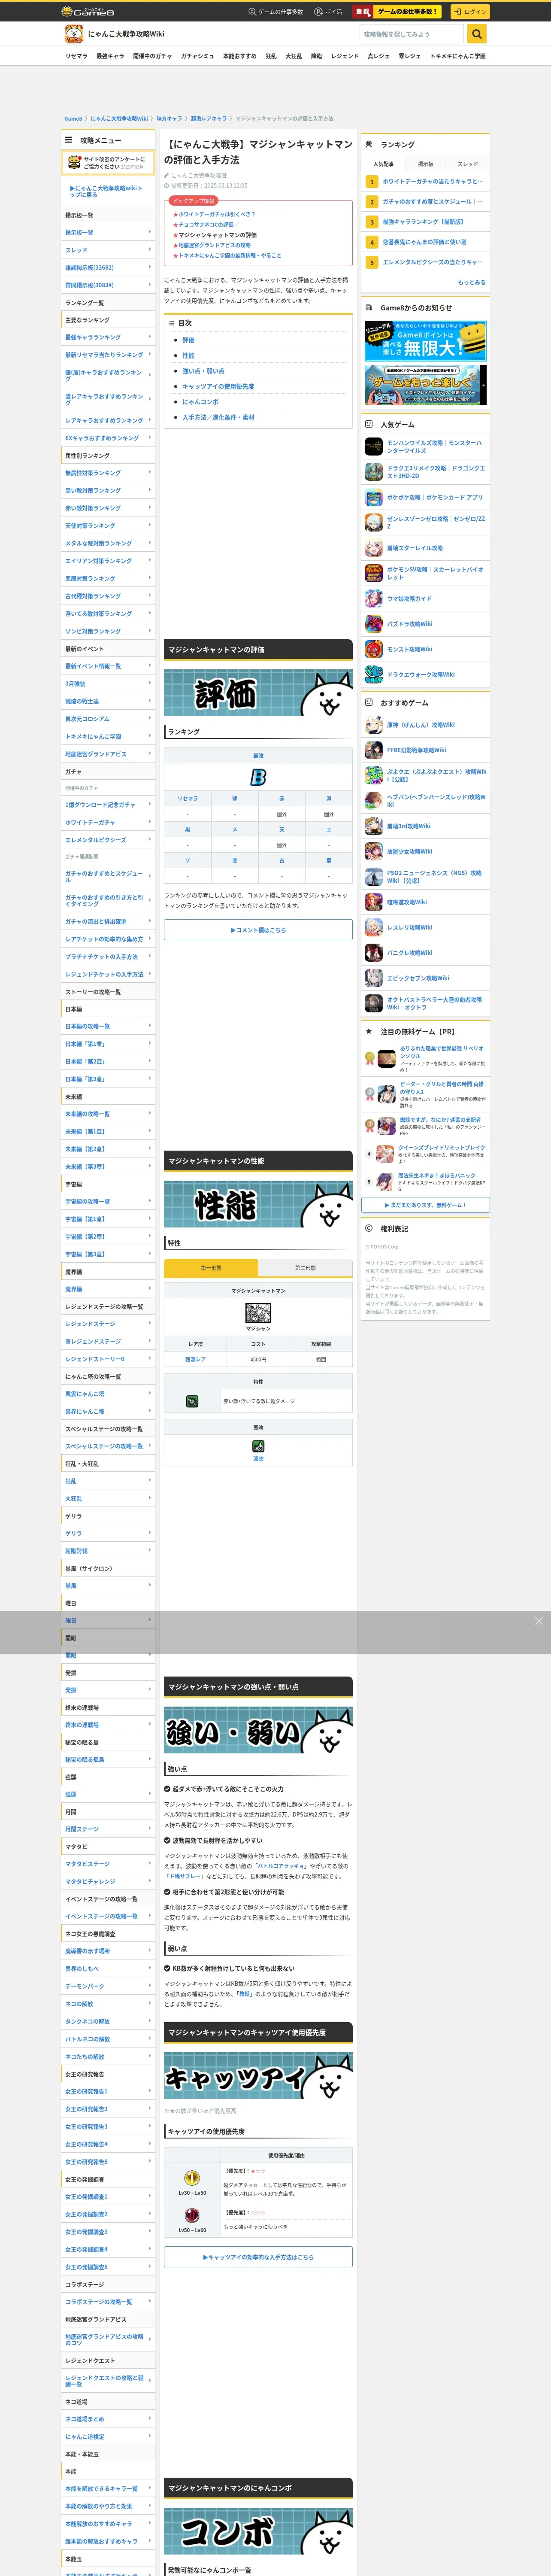
Task: Click the マジシャン character thumbnail image
Action: pyautogui.click(x=258, y=1313)
